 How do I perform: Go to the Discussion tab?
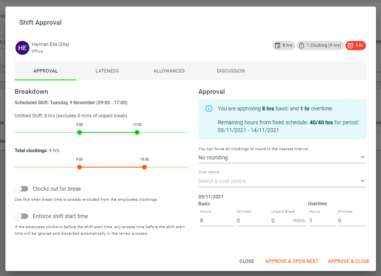[230, 71]
